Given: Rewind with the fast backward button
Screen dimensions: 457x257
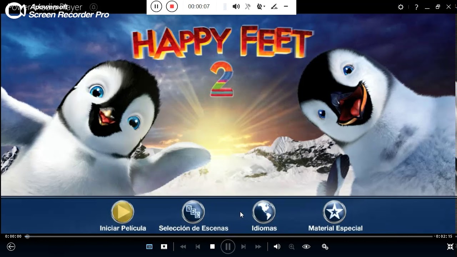Looking at the screenshot, I should coord(183,247).
